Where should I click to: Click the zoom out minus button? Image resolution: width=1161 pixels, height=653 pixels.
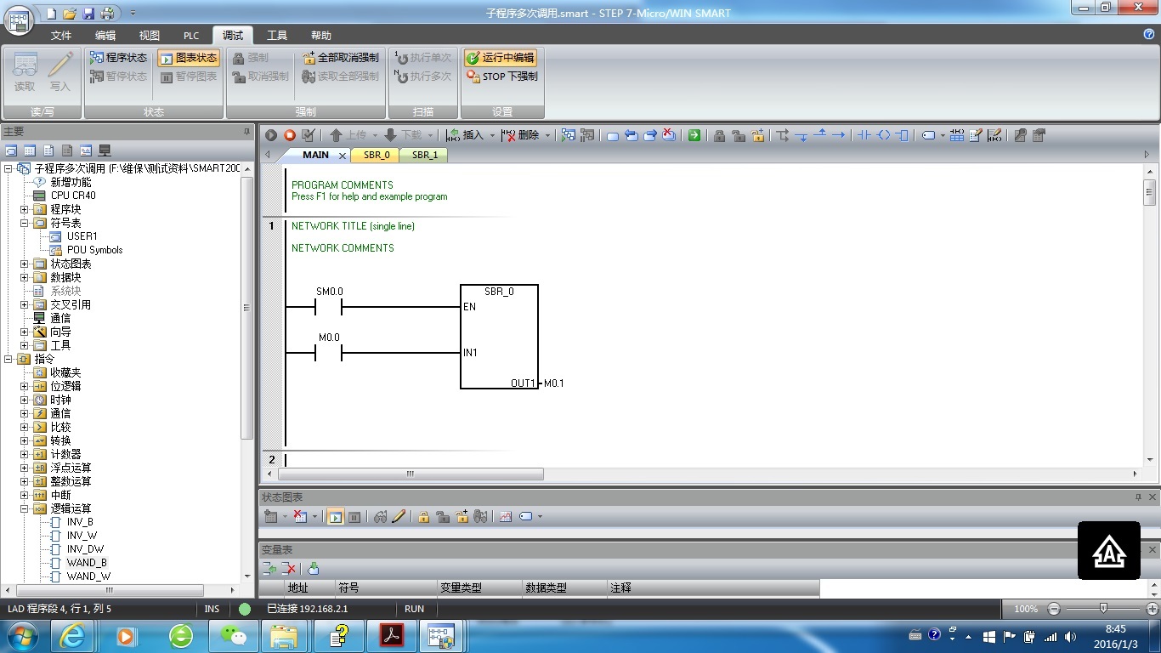(x=1054, y=609)
